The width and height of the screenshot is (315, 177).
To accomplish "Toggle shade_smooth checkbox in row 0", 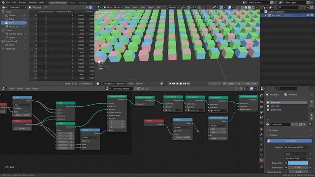I will pyautogui.click(x=46, y=15).
